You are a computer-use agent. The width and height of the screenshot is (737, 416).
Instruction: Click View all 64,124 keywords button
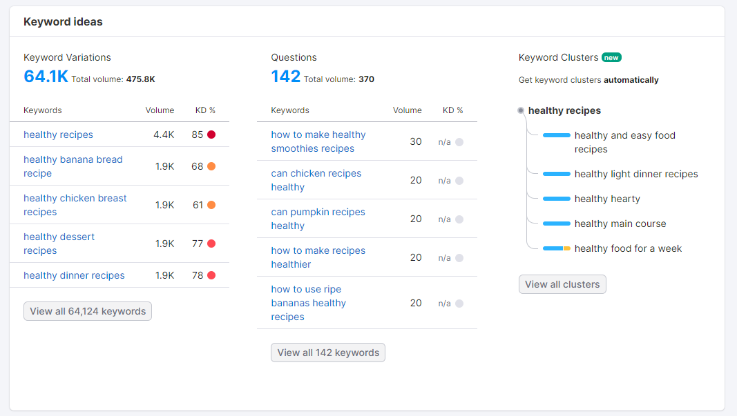click(x=88, y=311)
